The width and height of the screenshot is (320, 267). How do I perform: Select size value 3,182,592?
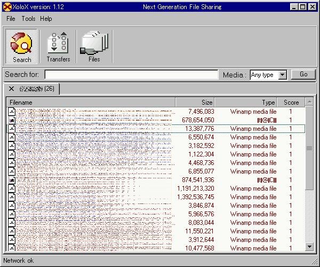coord(201,146)
